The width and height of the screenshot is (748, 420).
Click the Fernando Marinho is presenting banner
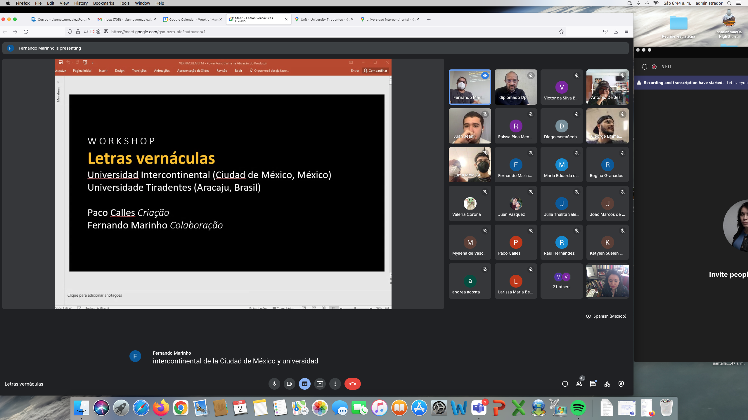316,48
